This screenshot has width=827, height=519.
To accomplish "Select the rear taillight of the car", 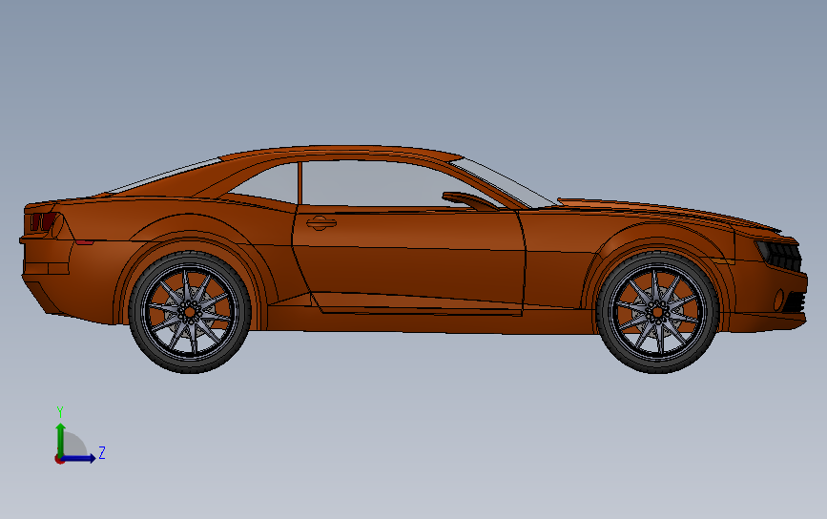I will tap(43, 222).
